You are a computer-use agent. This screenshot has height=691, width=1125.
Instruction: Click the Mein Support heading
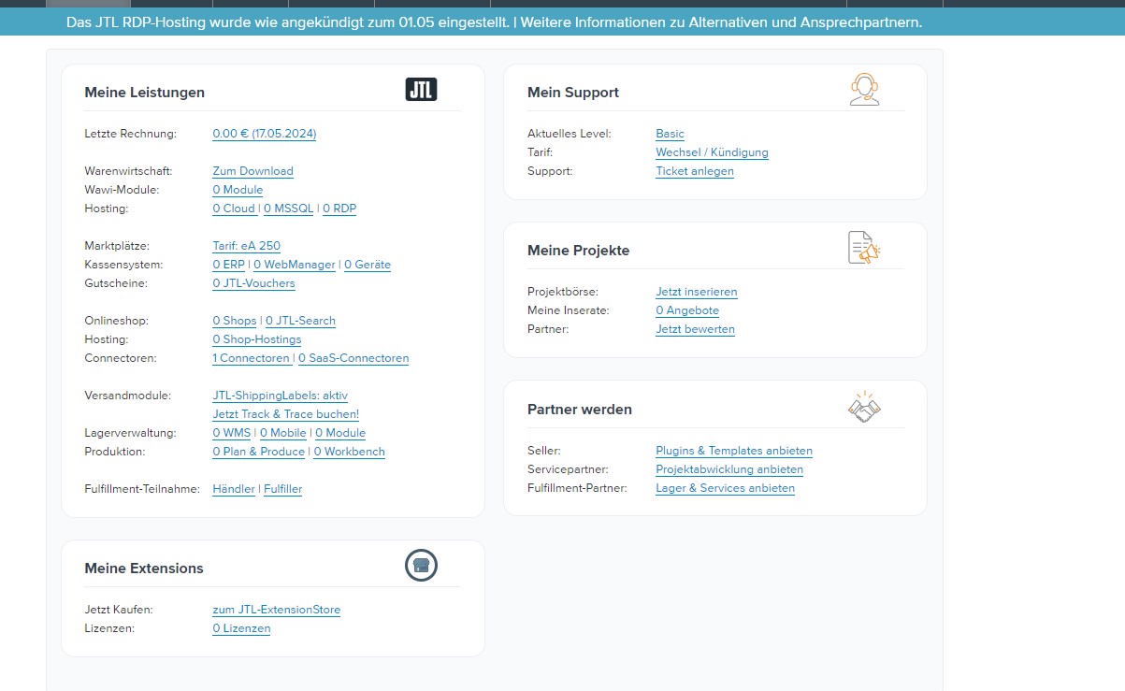coord(573,93)
